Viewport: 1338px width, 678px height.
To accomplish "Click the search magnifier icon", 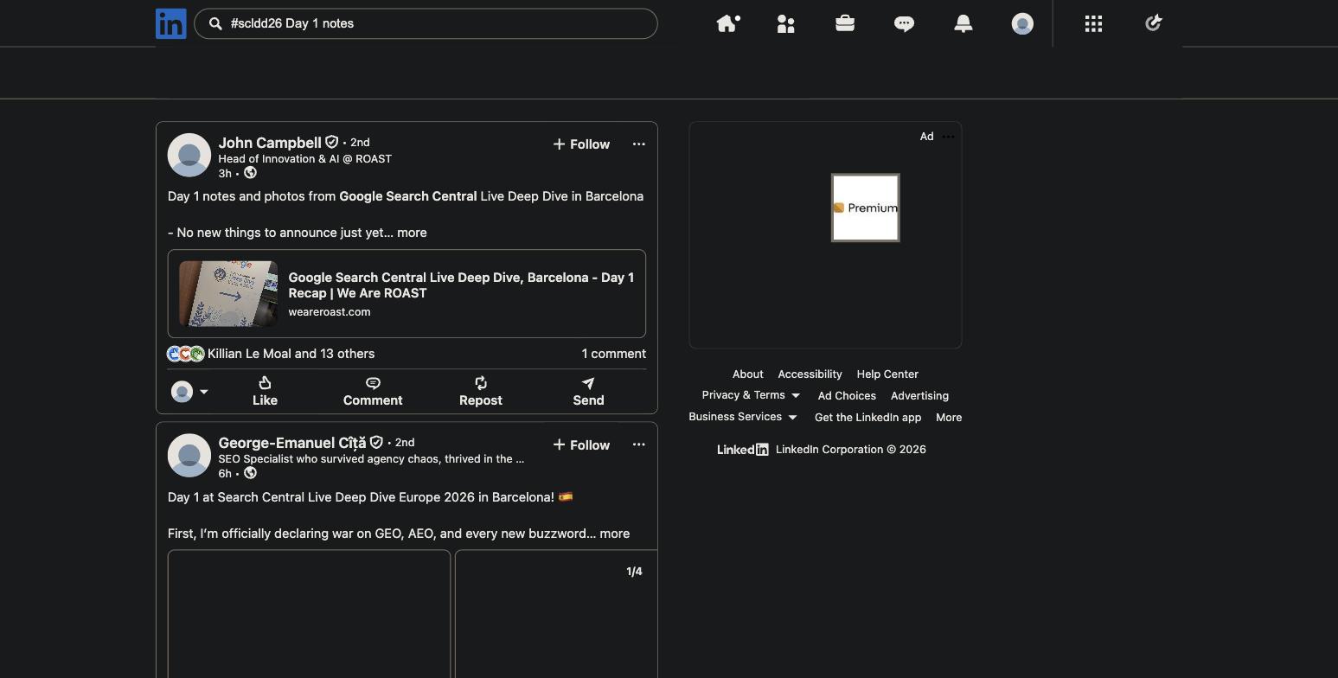I will pyautogui.click(x=216, y=23).
